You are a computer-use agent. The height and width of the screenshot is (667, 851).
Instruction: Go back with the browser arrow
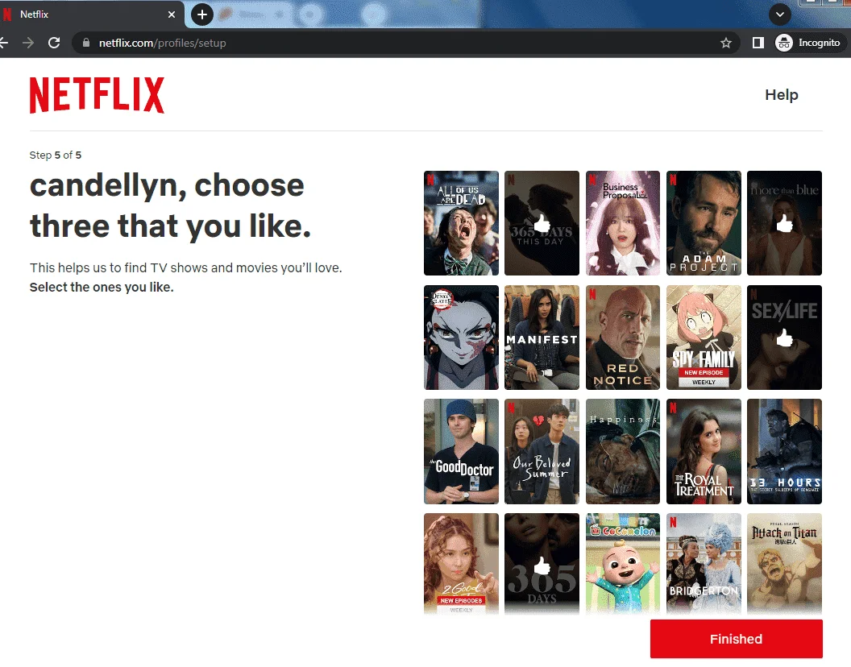pyautogui.click(x=3, y=43)
